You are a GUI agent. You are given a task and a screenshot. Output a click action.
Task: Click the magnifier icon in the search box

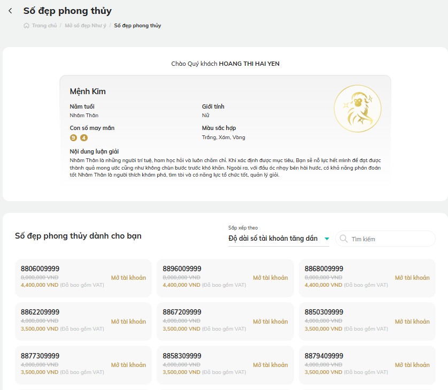[x=344, y=239]
